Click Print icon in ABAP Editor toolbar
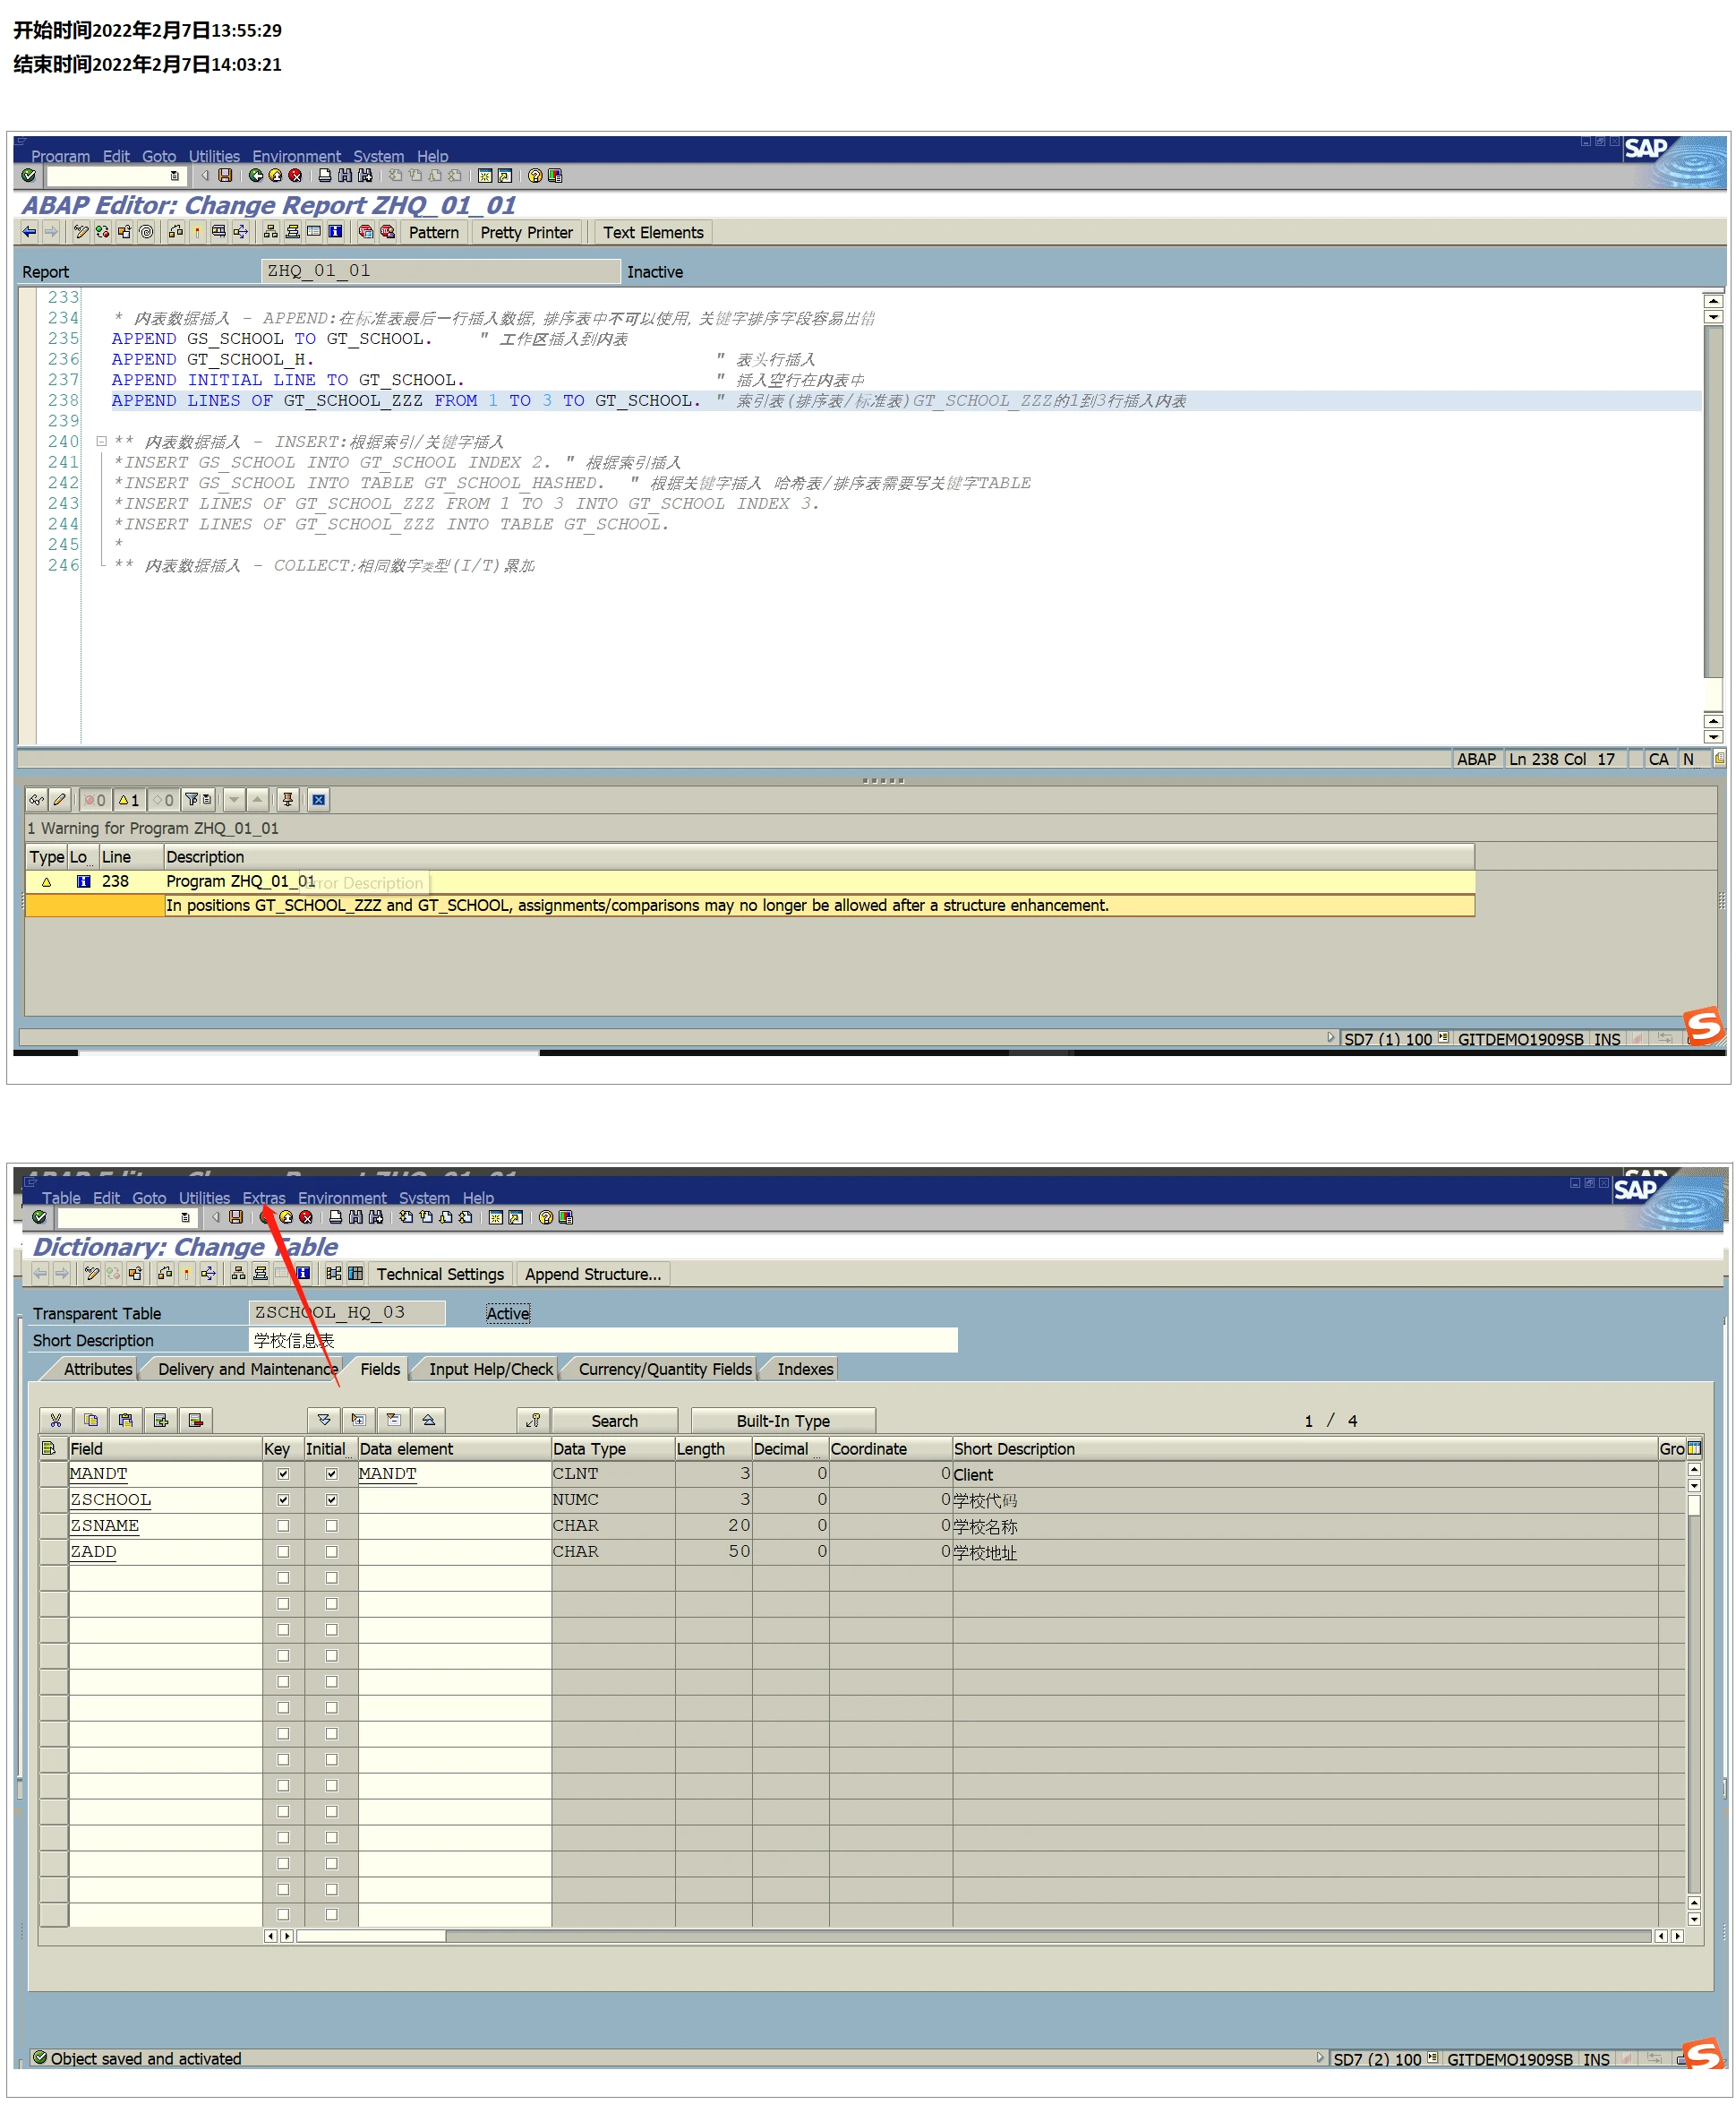The height and width of the screenshot is (2113, 1736). point(325,176)
